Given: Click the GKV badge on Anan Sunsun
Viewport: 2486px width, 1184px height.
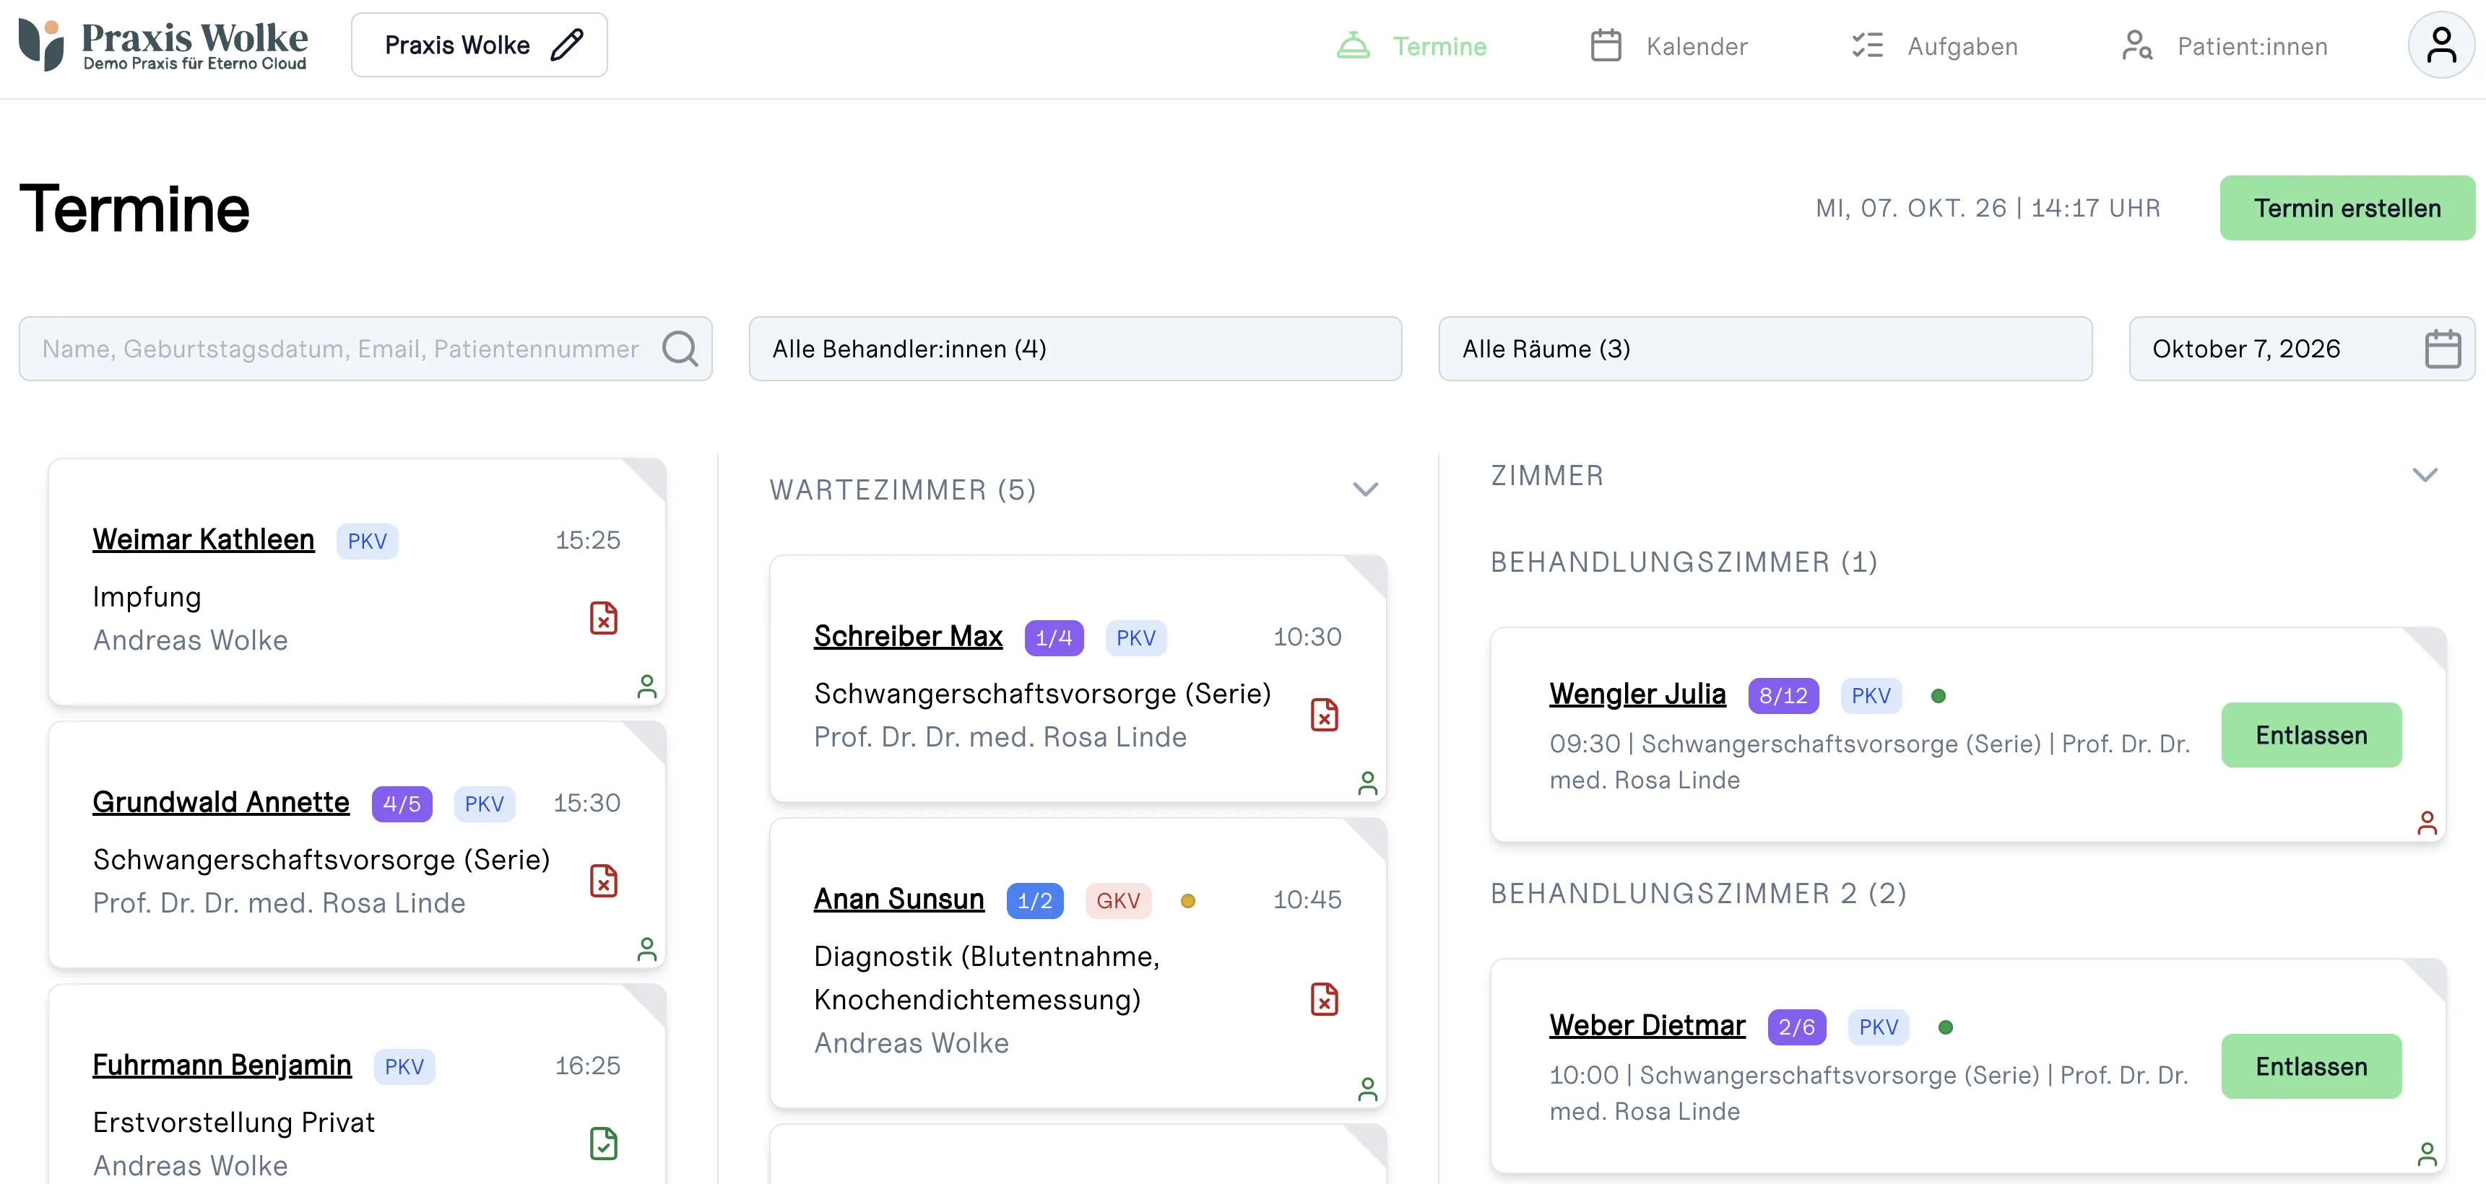Looking at the screenshot, I should 1117,900.
